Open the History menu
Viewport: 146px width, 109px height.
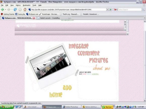point(18,5)
